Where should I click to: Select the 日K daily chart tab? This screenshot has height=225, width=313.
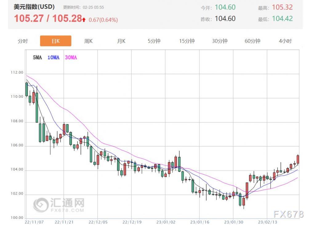pos(56,41)
